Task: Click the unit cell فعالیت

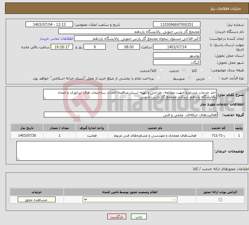Action: [92, 135]
